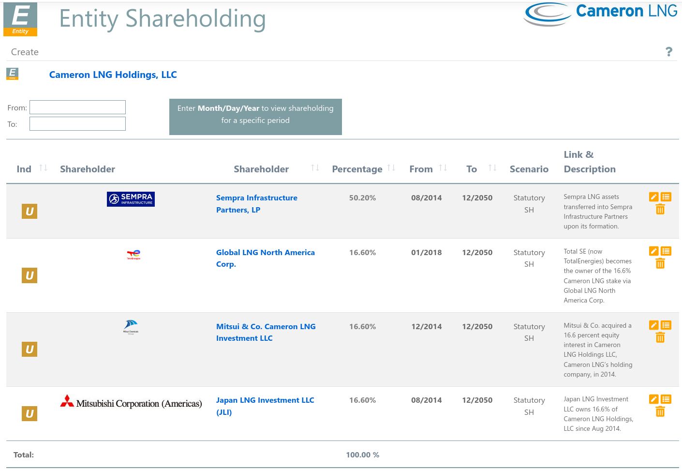Click the Scenario column header
682x471 pixels.
click(x=529, y=169)
